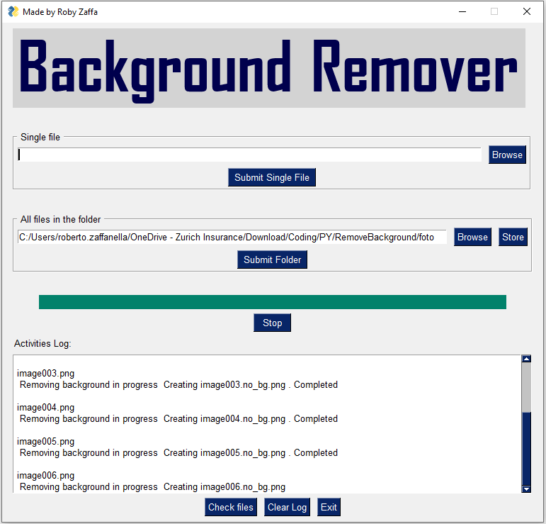Stop the current processing
Viewport: 546px width, 524px height.
tap(273, 323)
